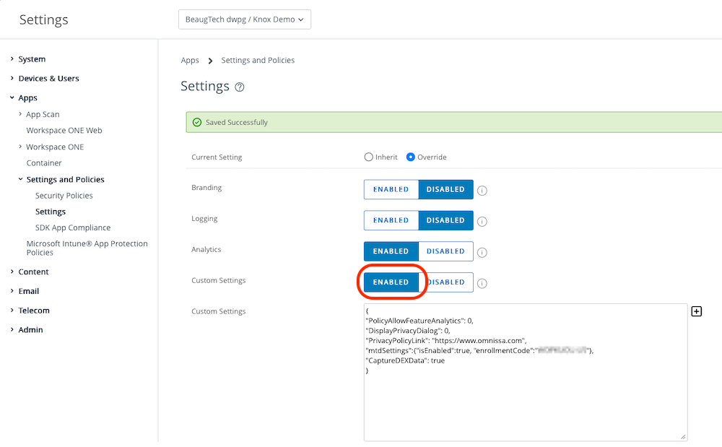Click the help icon next to Settings heading
The height and width of the screenshot is (447, 722).
coord(240,87)
